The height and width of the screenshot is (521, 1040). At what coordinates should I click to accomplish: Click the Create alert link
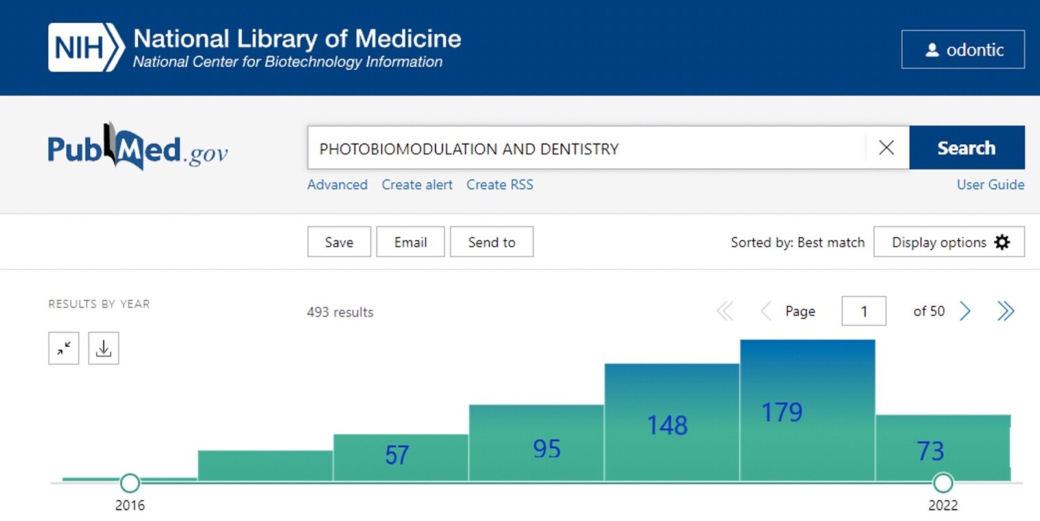[417, 185]
